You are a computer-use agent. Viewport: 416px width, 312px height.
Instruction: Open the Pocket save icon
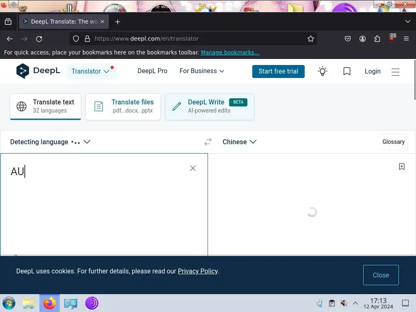click(348, 39)
